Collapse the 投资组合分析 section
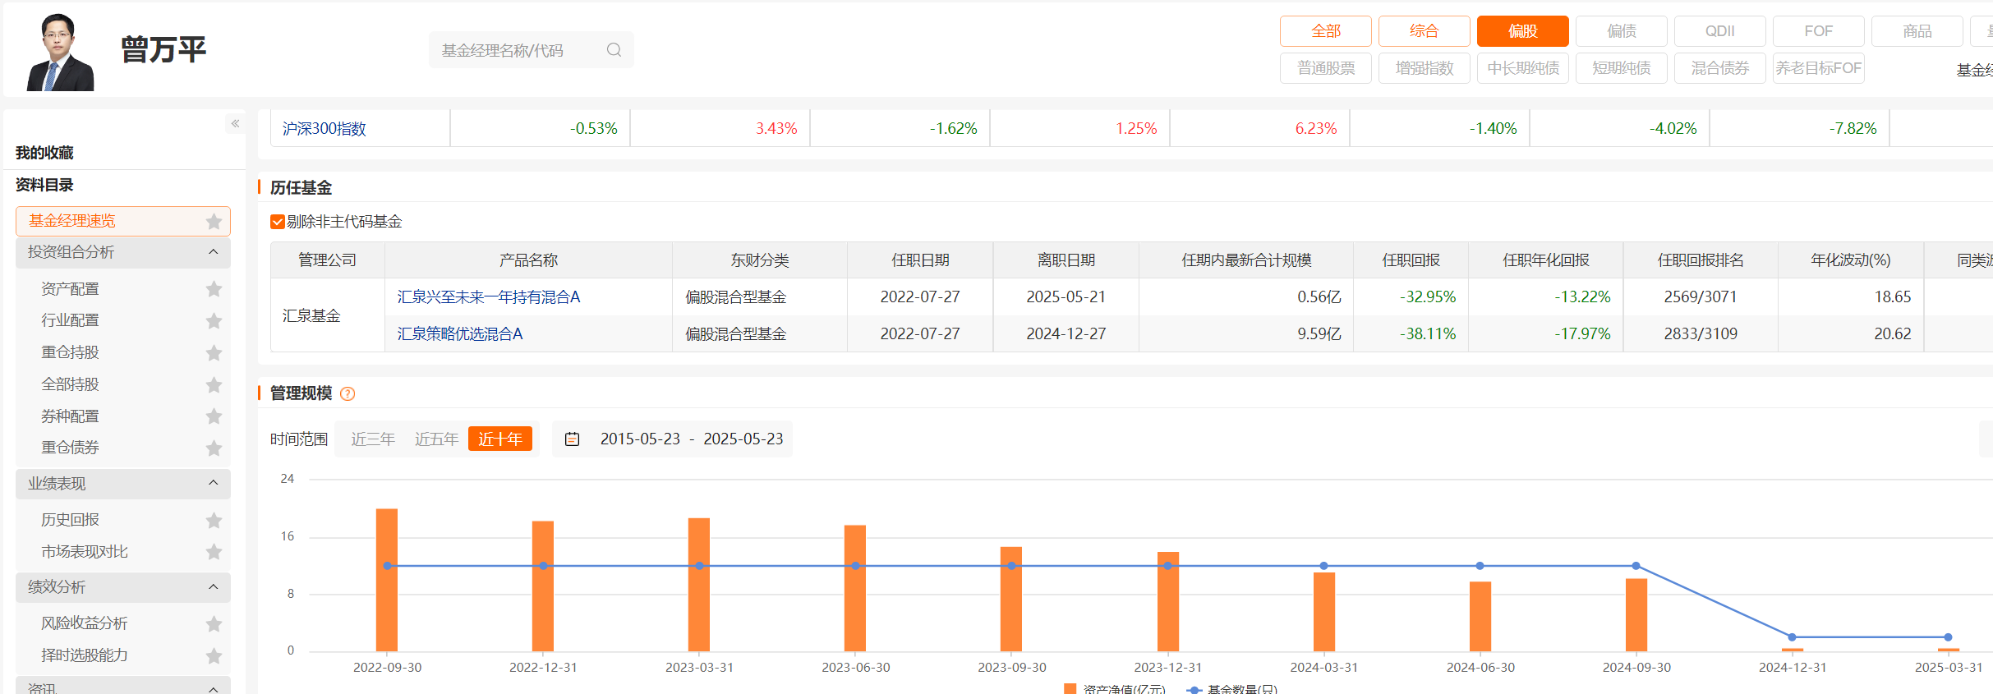 click(214, 252)
